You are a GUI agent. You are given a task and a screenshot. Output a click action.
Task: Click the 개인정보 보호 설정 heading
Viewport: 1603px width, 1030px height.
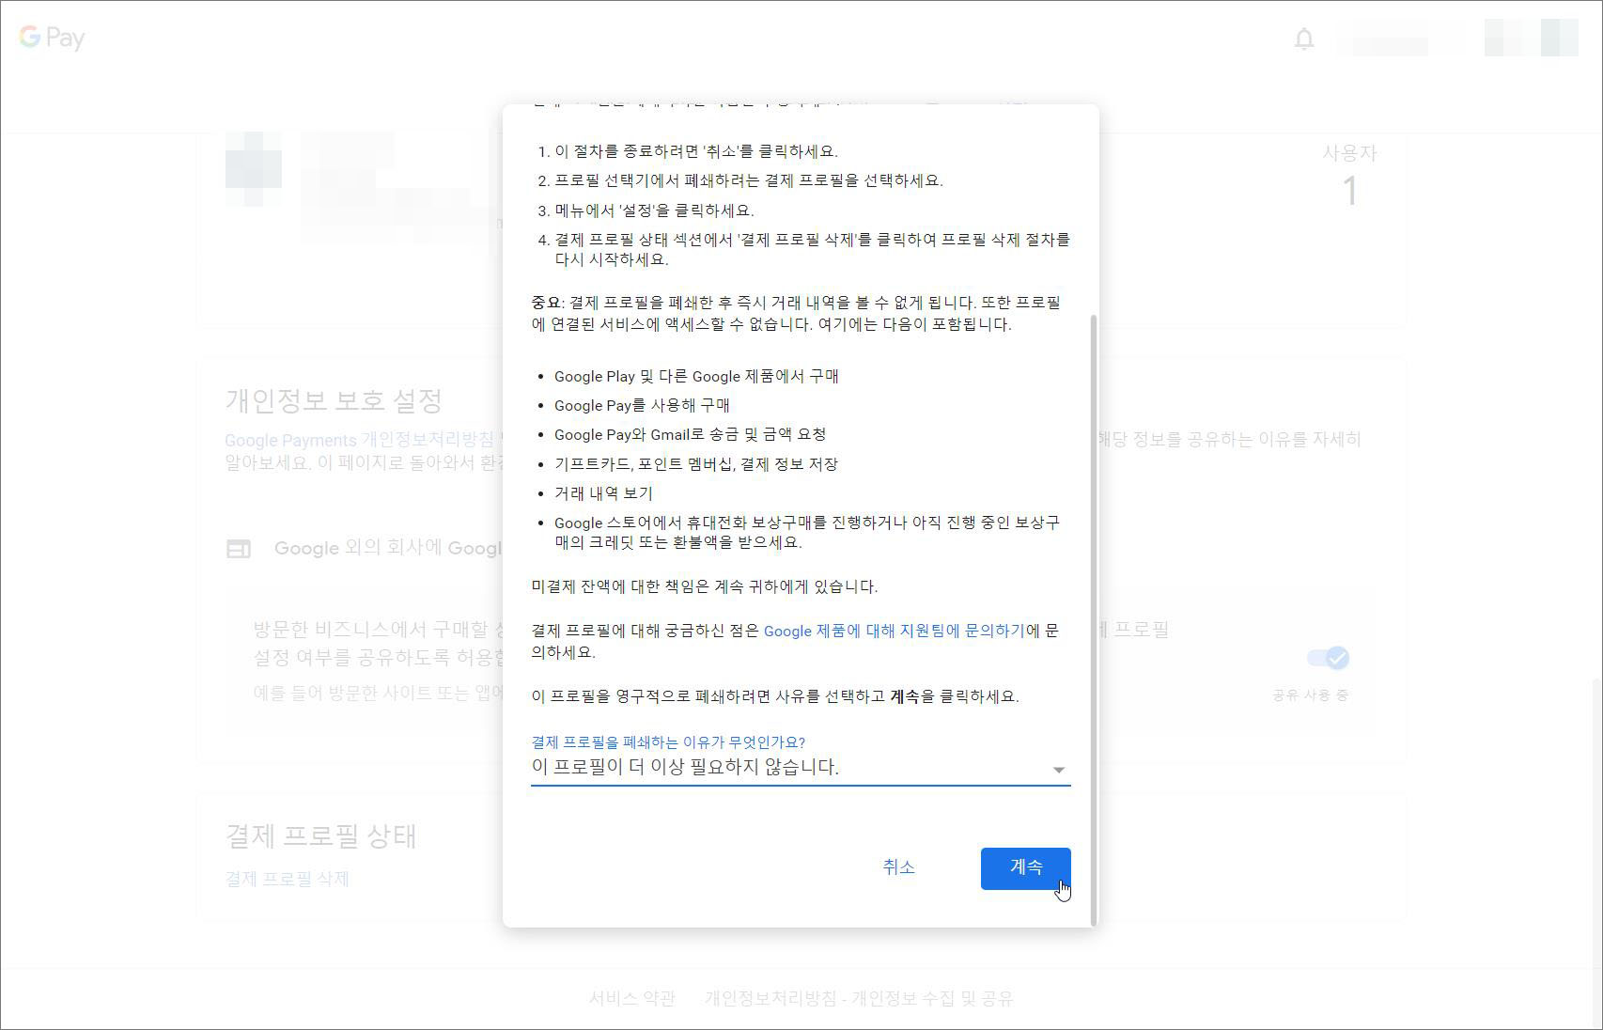[x=334, y=400]
